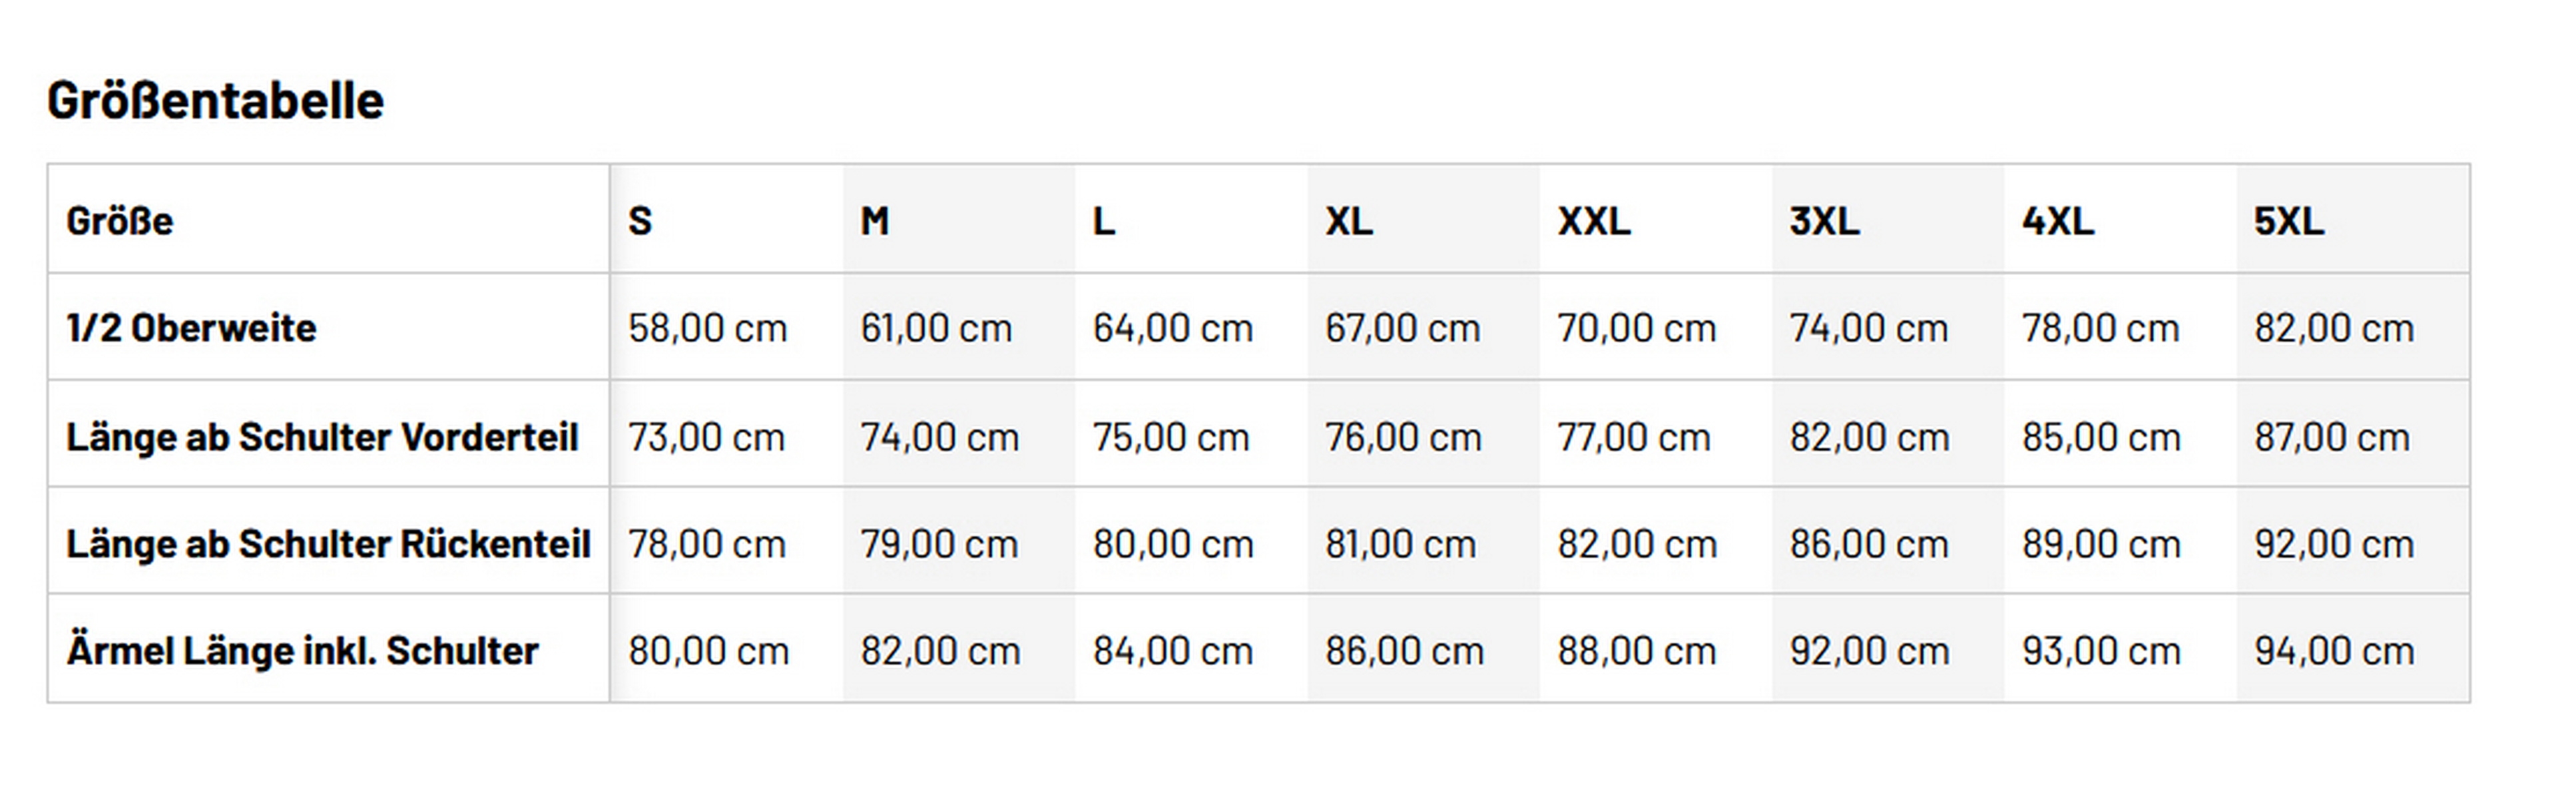Select the Länge ab Schulter Vorderteil label
The image size is (2576, 799).
[322, 437]
